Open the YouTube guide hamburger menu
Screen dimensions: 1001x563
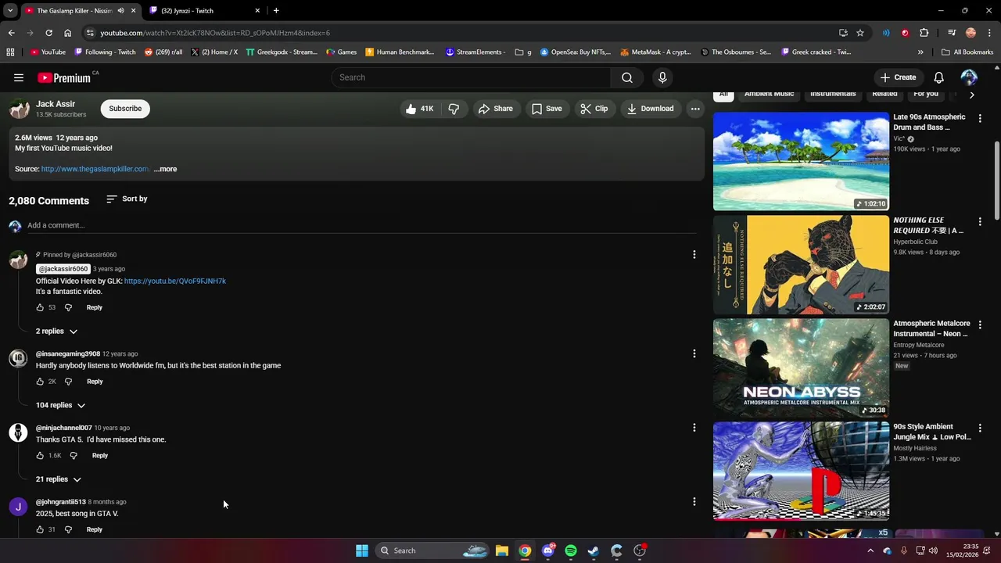19,77
